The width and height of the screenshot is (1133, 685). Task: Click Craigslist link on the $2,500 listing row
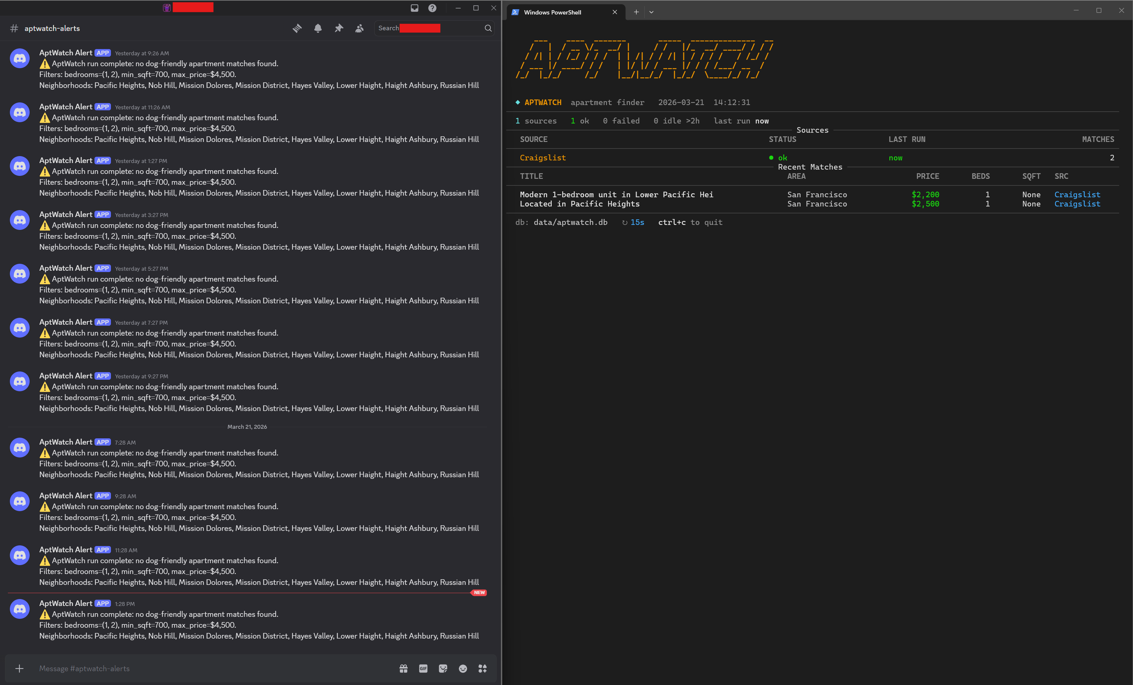[x=1077, y=204]
